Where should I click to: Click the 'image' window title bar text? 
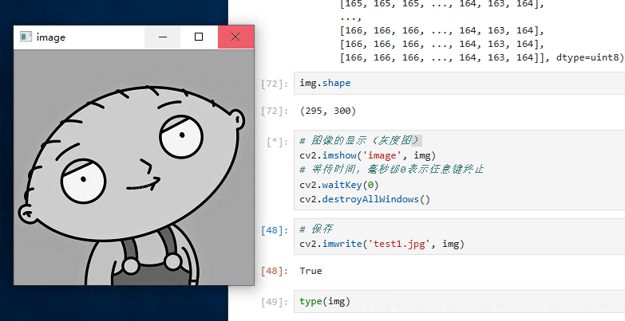[x=51, y=37]
